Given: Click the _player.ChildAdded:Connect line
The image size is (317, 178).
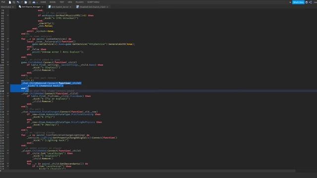Looking at the screenshot, I should [x=51, y=150].
